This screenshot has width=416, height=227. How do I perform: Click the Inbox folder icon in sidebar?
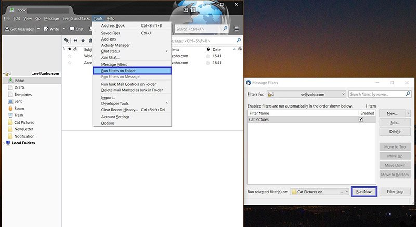10,81
